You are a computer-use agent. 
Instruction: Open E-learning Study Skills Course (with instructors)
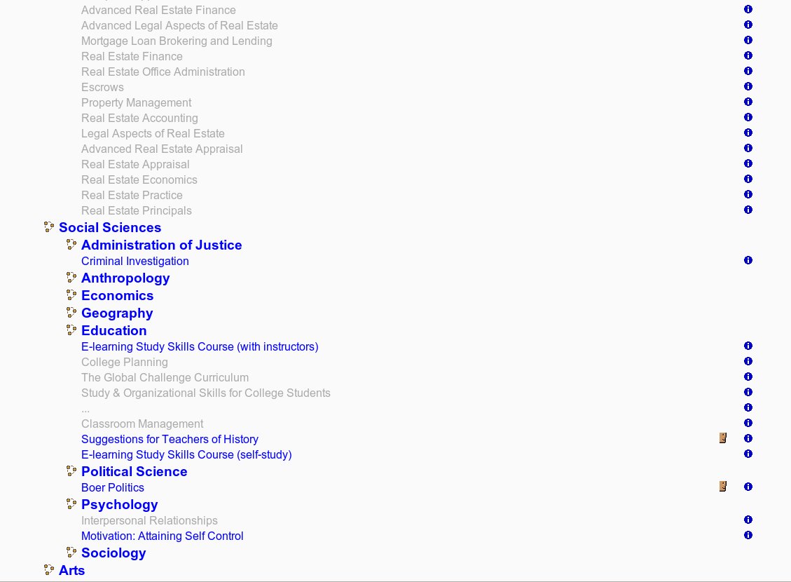click(200, 347)
